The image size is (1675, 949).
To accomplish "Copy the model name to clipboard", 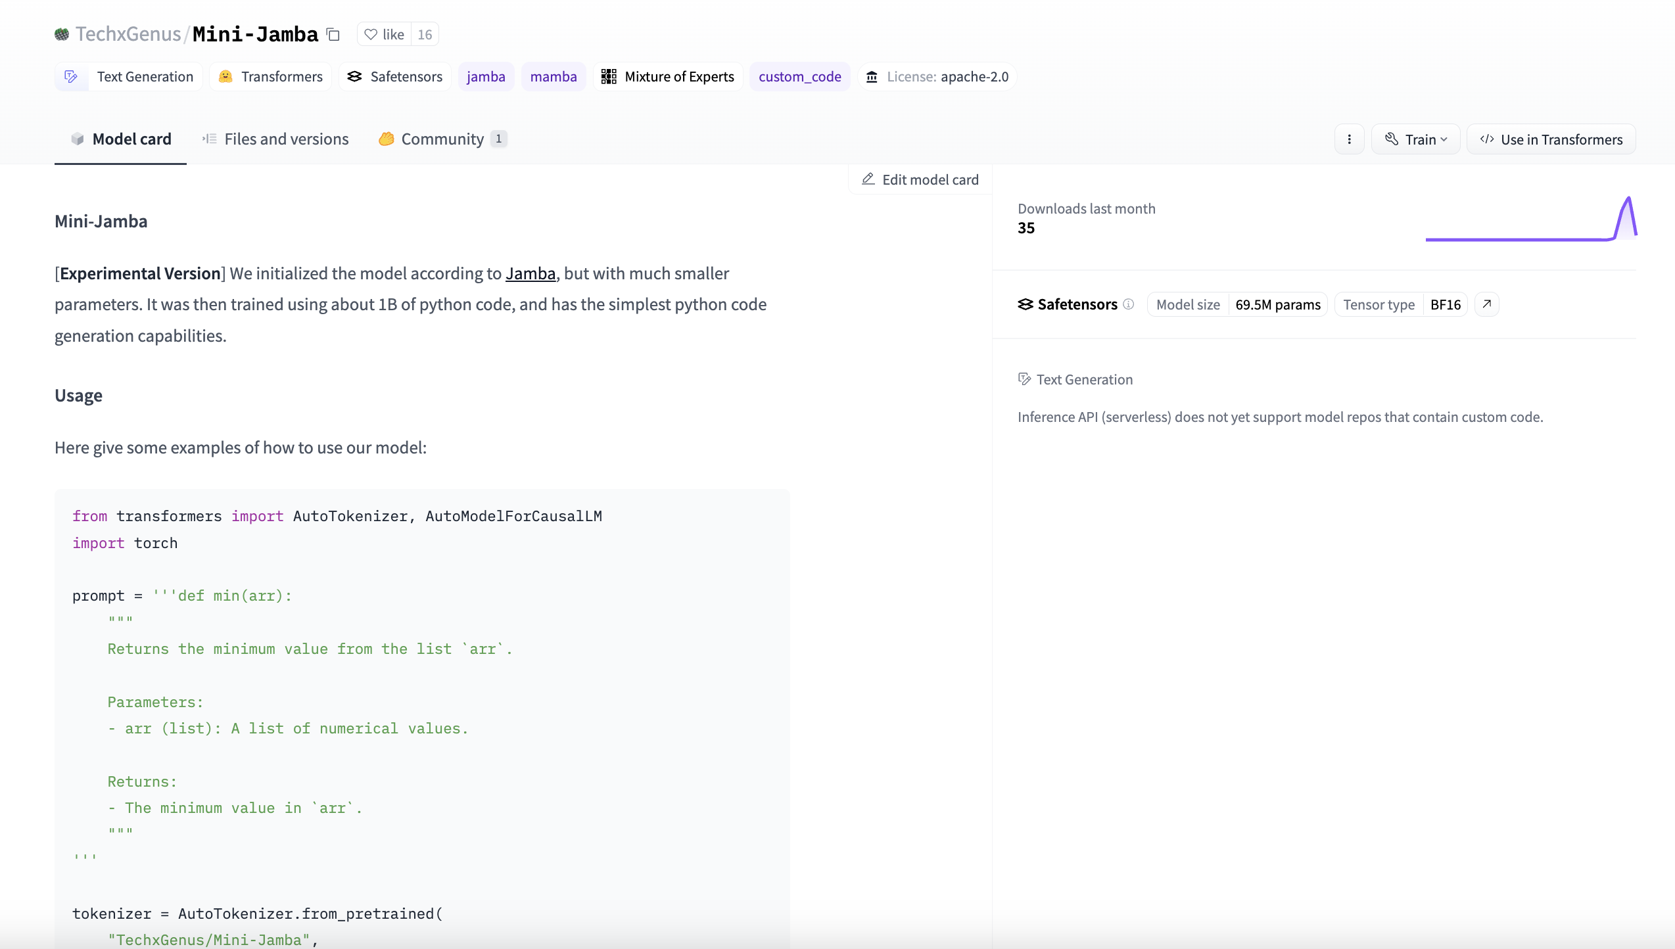I will (333, 34).
